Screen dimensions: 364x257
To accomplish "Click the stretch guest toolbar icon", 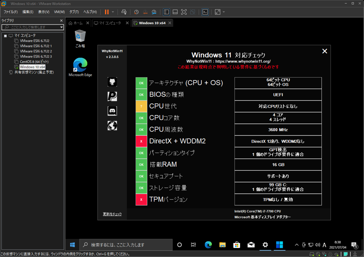I will (217, 12).
